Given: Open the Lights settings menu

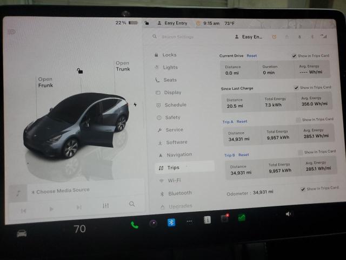Looking at the screenshot, I should (x=167, y=67).
